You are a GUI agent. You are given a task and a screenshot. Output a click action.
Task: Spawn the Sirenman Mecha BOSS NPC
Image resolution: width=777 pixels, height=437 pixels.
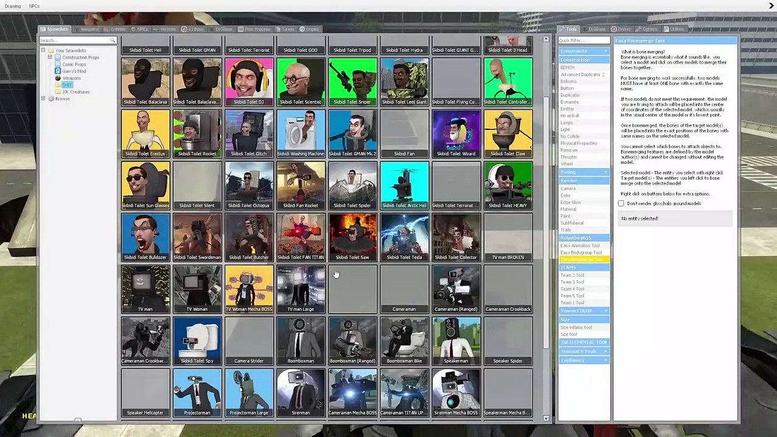[x=456, y=393]
